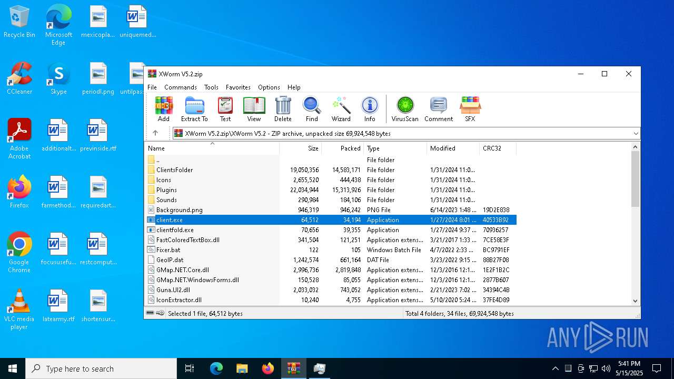Select the latearmy.rtf desktop file
The width and height of the screenshot is (674, 379).
click(x=58, y=306)
